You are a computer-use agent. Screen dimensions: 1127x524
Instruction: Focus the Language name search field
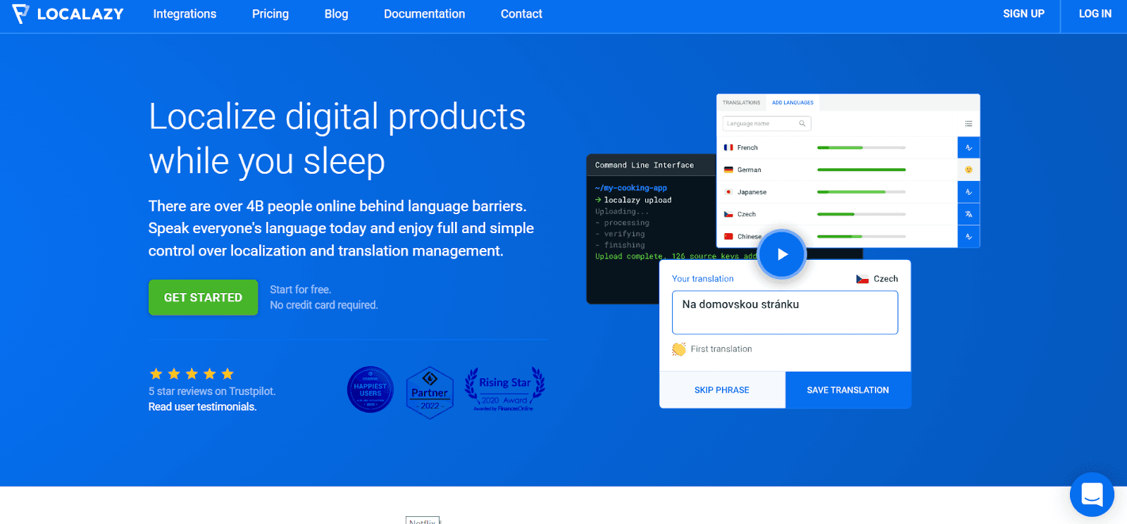pyautogui.click(x=762, y=124)
